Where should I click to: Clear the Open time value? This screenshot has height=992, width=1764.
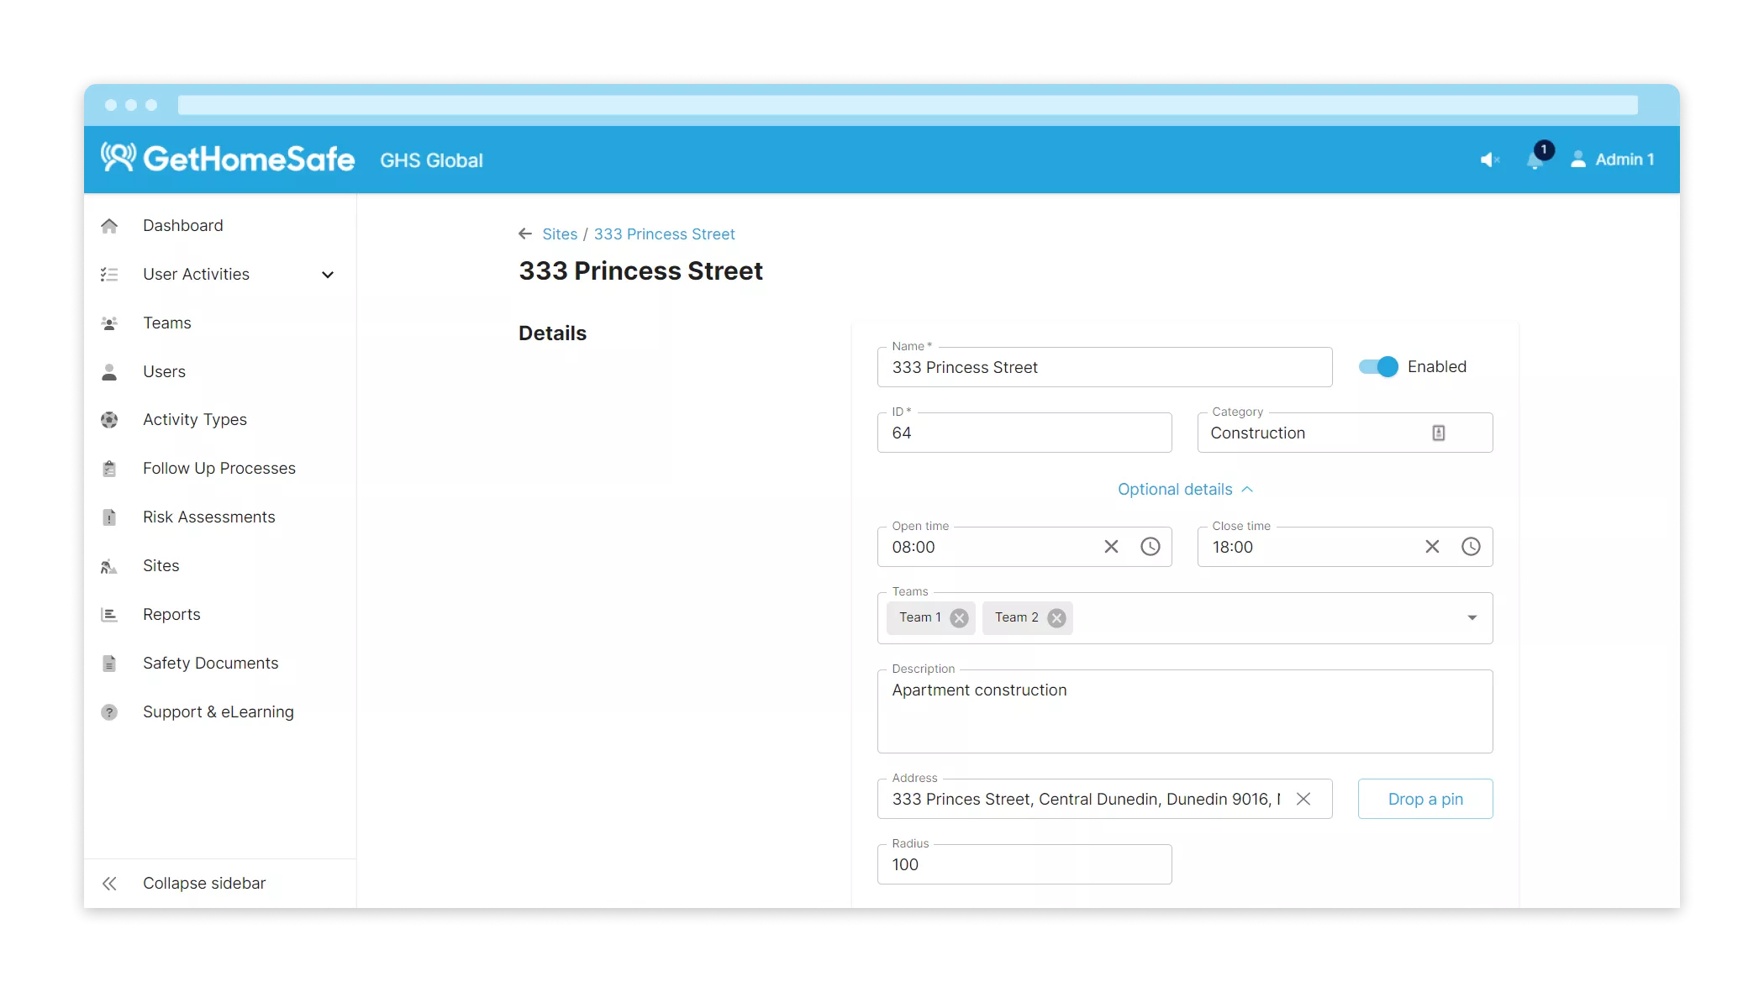point(1111,547)
